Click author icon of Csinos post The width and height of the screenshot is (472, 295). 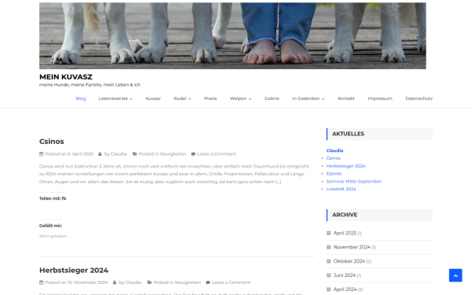coord(100,154)
